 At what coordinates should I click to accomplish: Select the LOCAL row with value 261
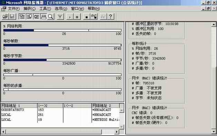pyautogui.click(x=60, y=115)
